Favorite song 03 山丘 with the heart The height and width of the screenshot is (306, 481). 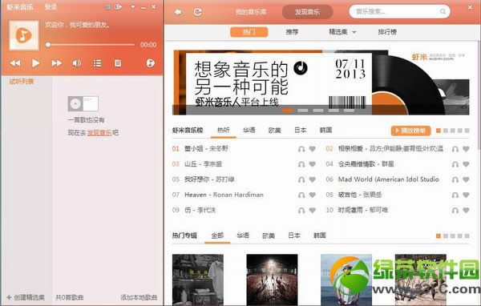coord(313,164)
